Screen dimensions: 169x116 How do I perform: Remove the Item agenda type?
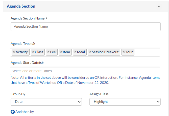click(x=61, y=52)
